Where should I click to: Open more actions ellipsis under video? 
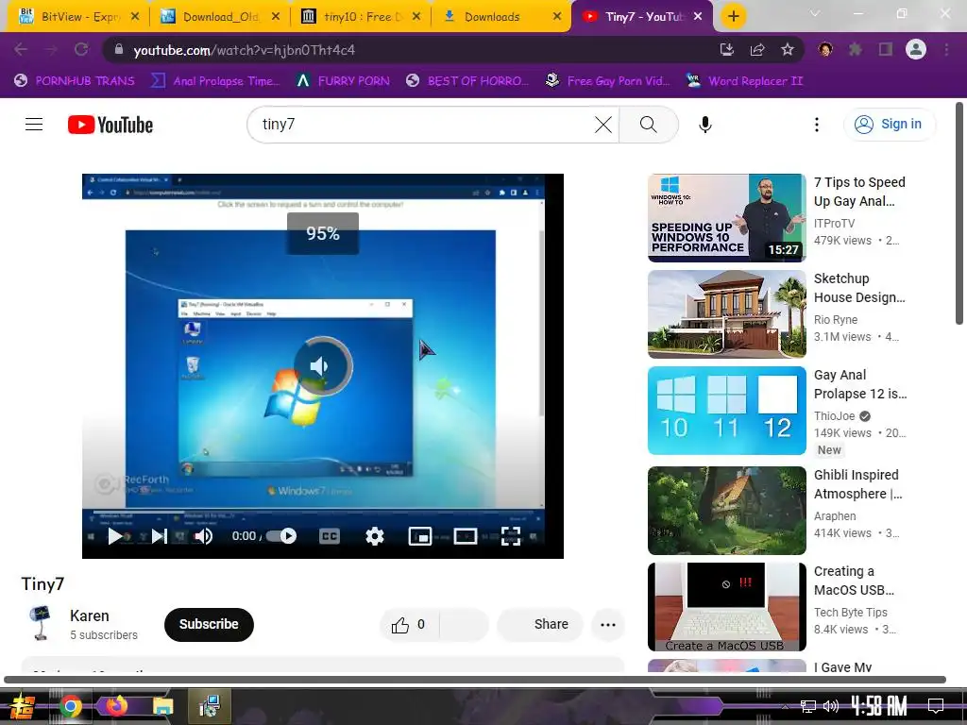[x=608, y=625]
